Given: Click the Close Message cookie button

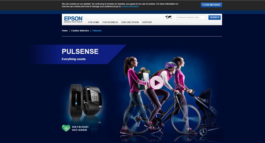Looking at the screenshot, I should [x=211, y=5].
